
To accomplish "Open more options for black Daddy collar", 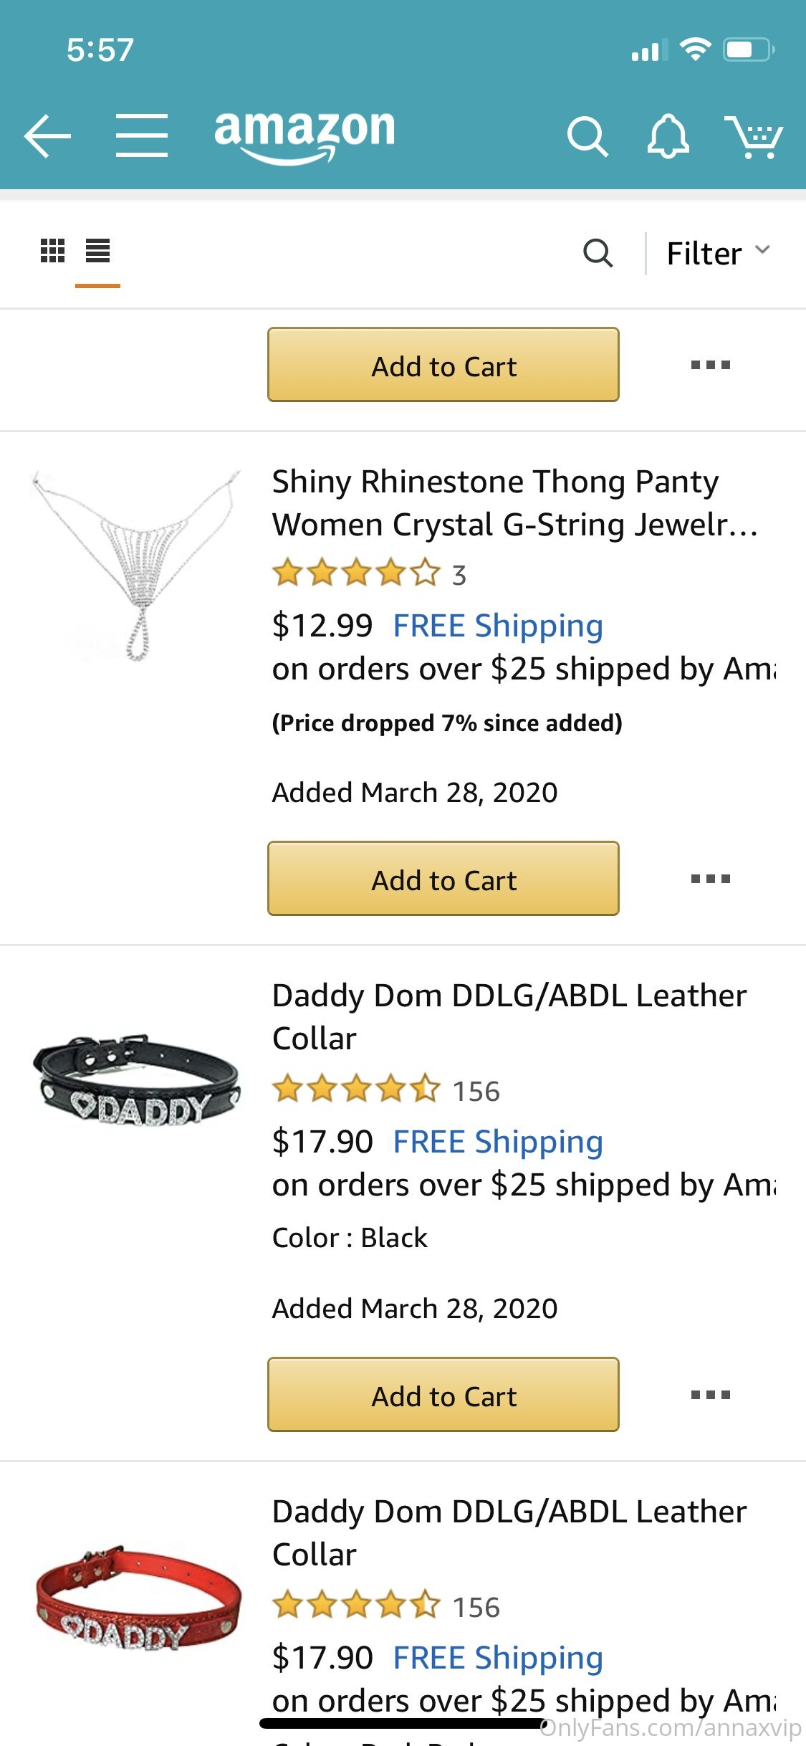I will [x=710, y=1395].
